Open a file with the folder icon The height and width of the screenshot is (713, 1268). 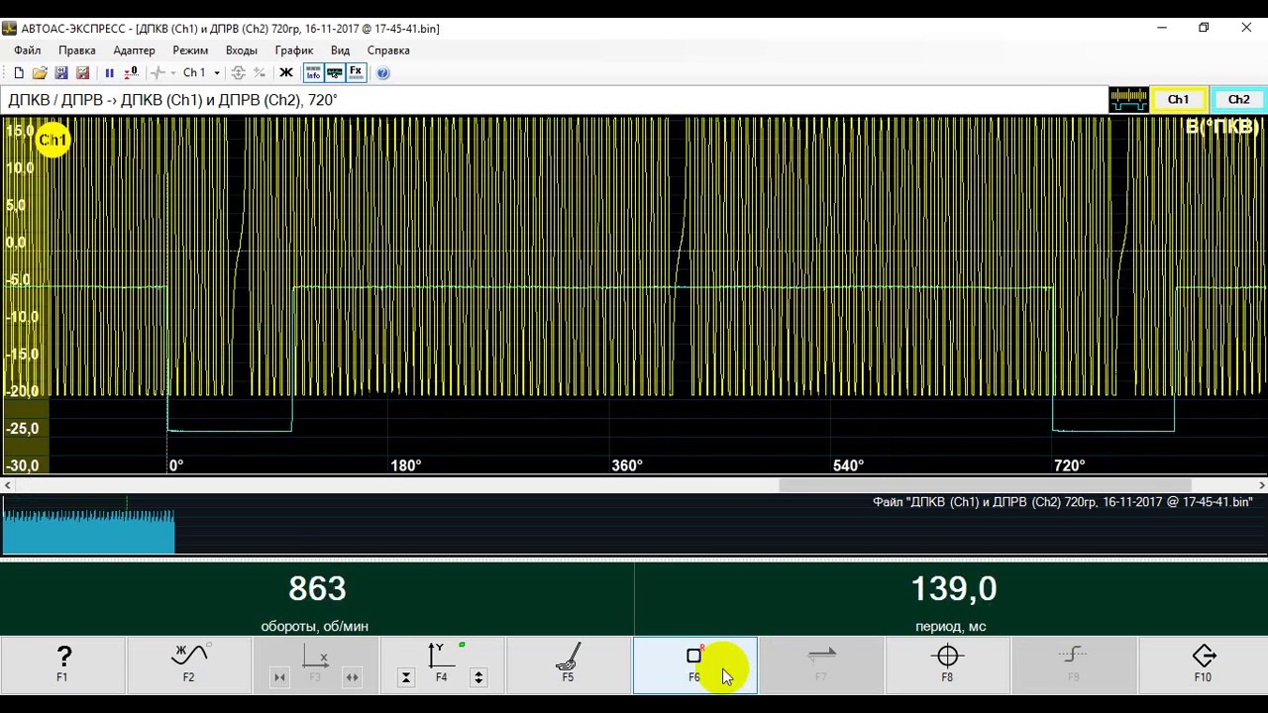click(x=40, y=73)
